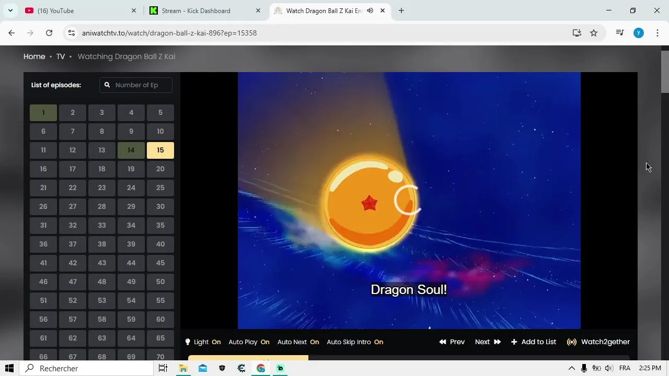Jump to episode 16
Screen dimensions: 669x376
[43, 169]
